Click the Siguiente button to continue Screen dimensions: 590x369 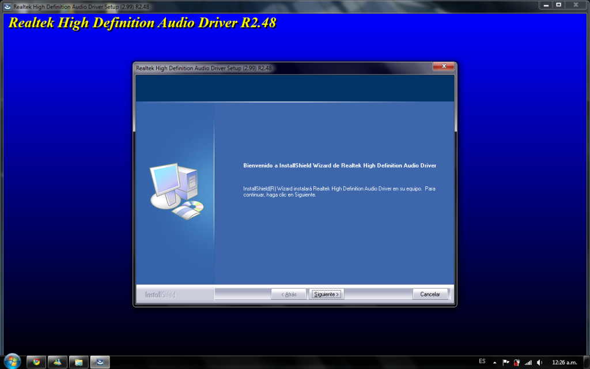point(326,294)
